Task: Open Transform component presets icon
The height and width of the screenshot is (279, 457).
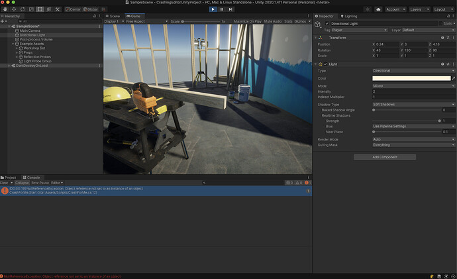Action: click(448, 38)
